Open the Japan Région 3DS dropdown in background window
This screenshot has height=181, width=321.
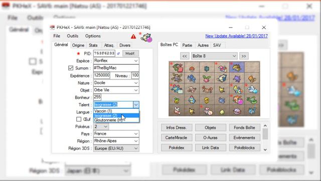[x=98, y=171]
